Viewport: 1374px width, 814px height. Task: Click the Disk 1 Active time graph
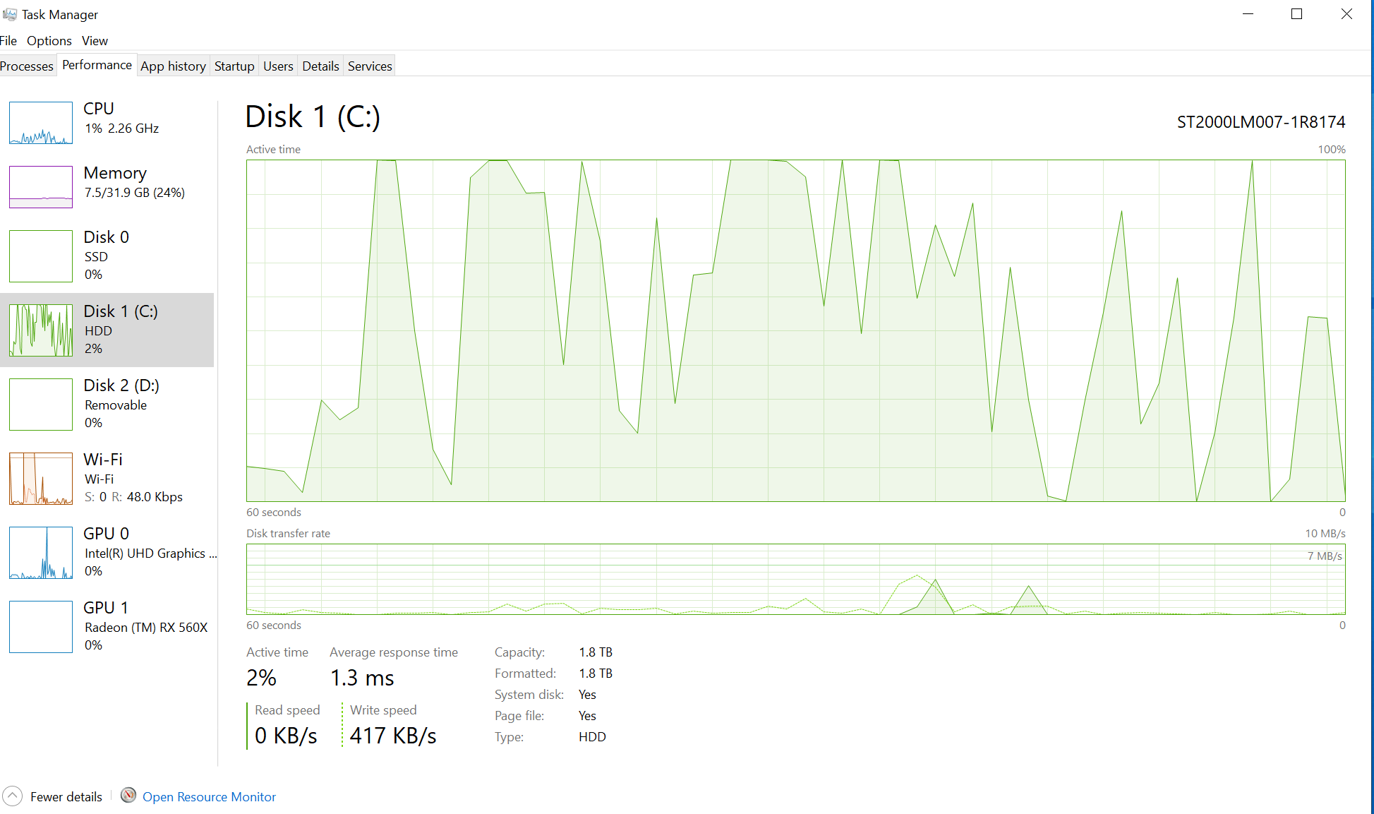click(x=795, y=330)
